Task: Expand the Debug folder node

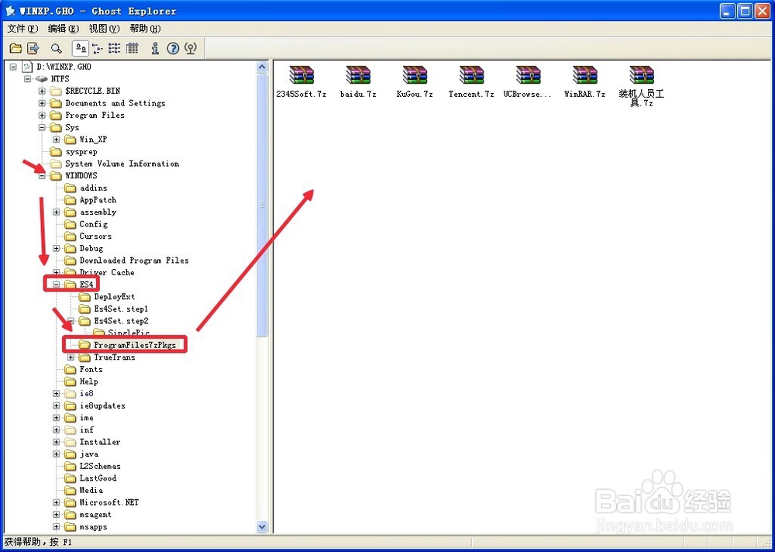Action: click(x=57, y=248)
